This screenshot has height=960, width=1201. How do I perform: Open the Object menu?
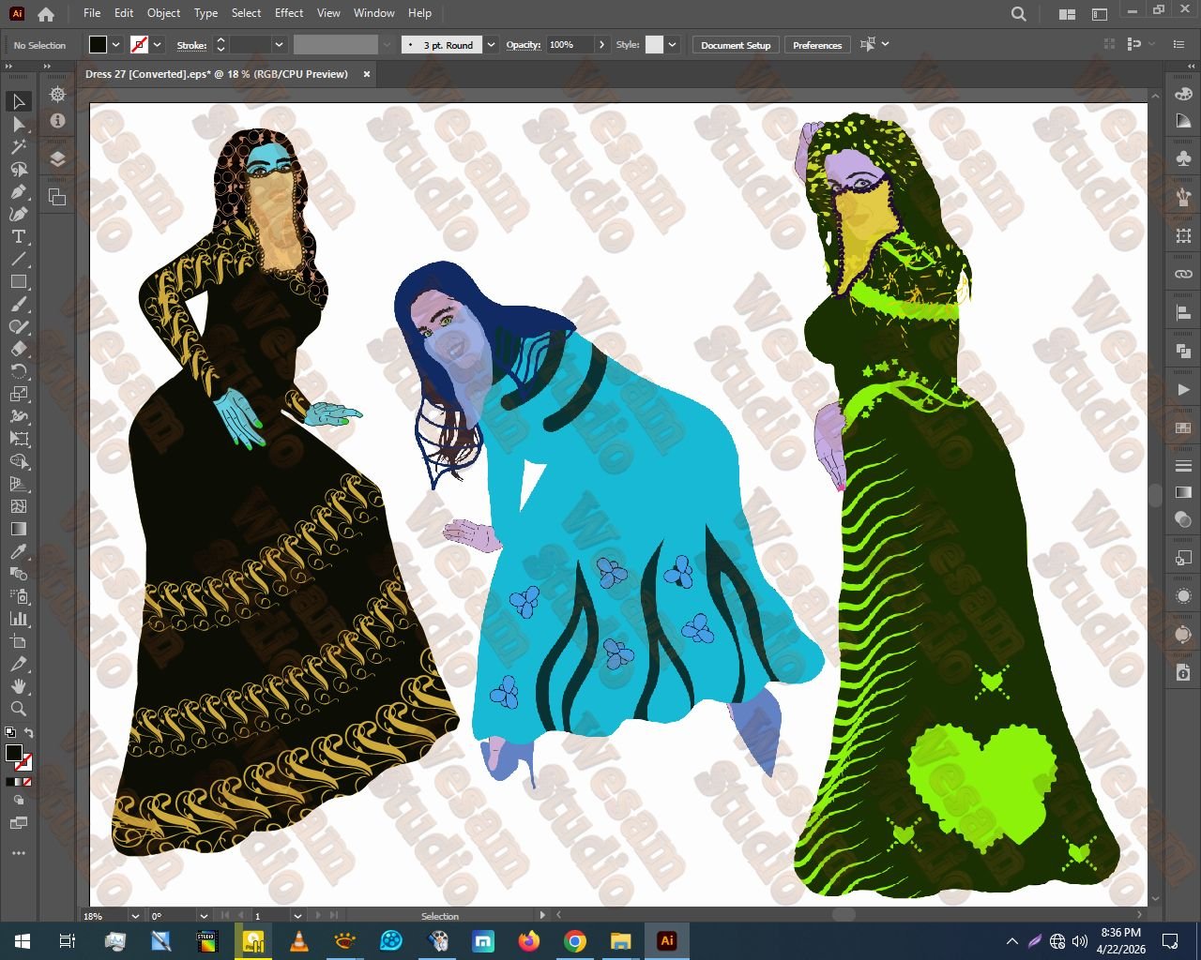point(163,13)
